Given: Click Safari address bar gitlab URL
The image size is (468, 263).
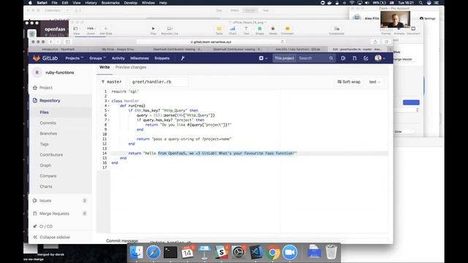Looking at the screenshot, I should pos(211,42).
